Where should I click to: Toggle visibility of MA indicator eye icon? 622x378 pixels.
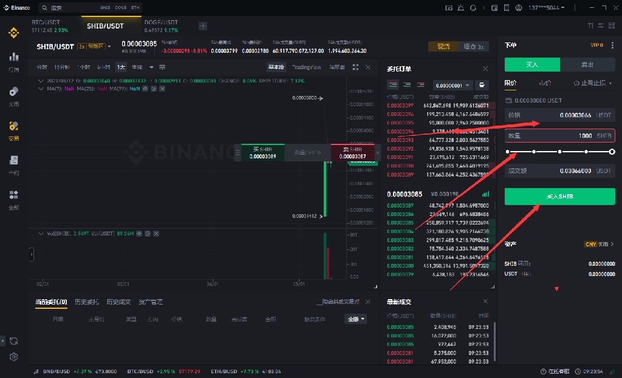(x=145, y=89)
